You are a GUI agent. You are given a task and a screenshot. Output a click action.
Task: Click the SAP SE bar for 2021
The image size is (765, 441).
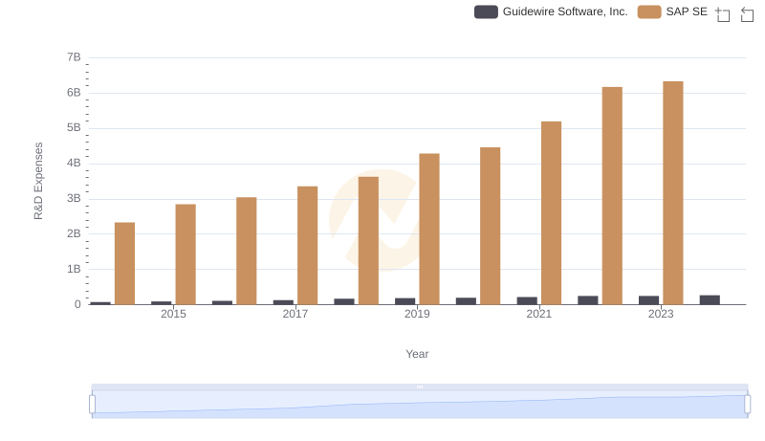pos(551,213)
